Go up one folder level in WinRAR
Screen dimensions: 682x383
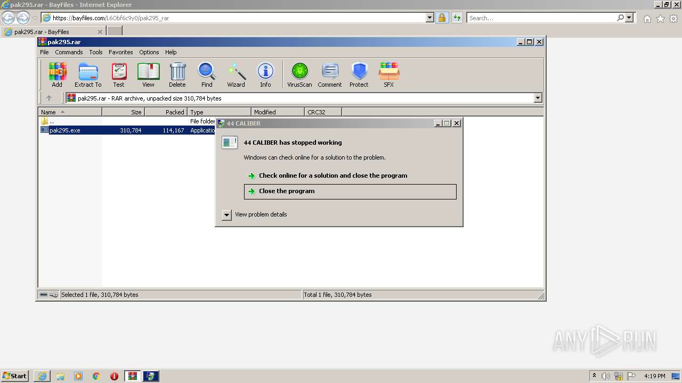(49, 98)
